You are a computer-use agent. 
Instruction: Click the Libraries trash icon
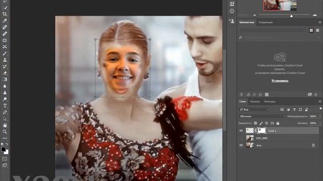tap(316, 95)
